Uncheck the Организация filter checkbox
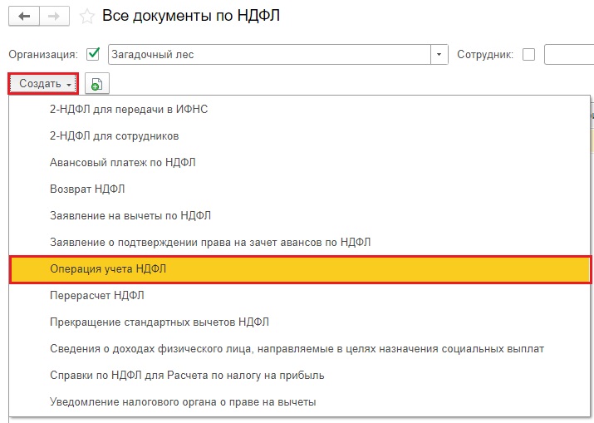 click(x=93, y=54)
